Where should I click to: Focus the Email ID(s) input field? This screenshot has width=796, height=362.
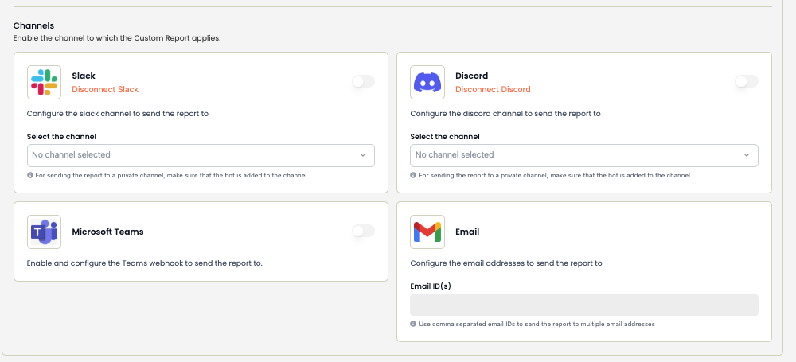pyautogui.click(x=584, y=305)
